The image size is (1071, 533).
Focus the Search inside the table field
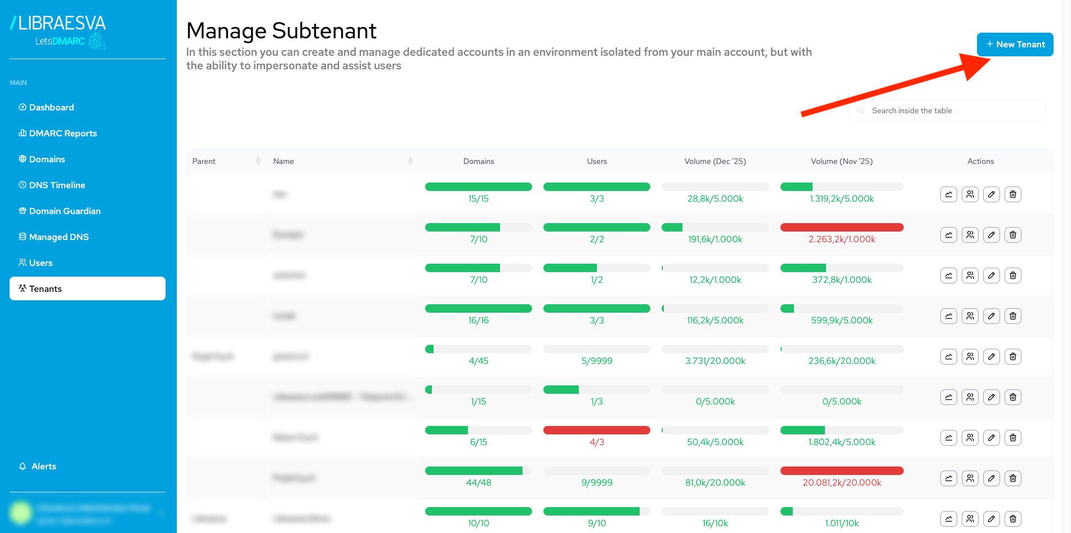coord(947,110)
